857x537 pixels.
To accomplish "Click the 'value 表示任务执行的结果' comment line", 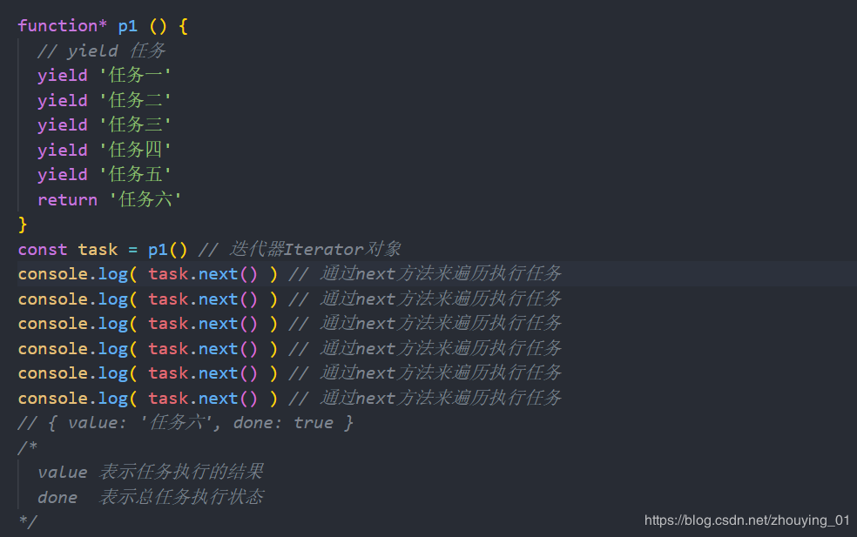I will [x=150, y=472].
